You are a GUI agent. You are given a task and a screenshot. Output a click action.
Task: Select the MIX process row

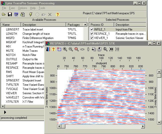pos(23,46)
